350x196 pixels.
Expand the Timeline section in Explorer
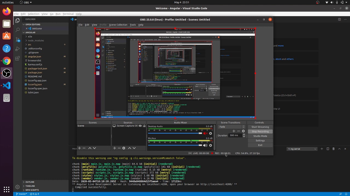45,186
